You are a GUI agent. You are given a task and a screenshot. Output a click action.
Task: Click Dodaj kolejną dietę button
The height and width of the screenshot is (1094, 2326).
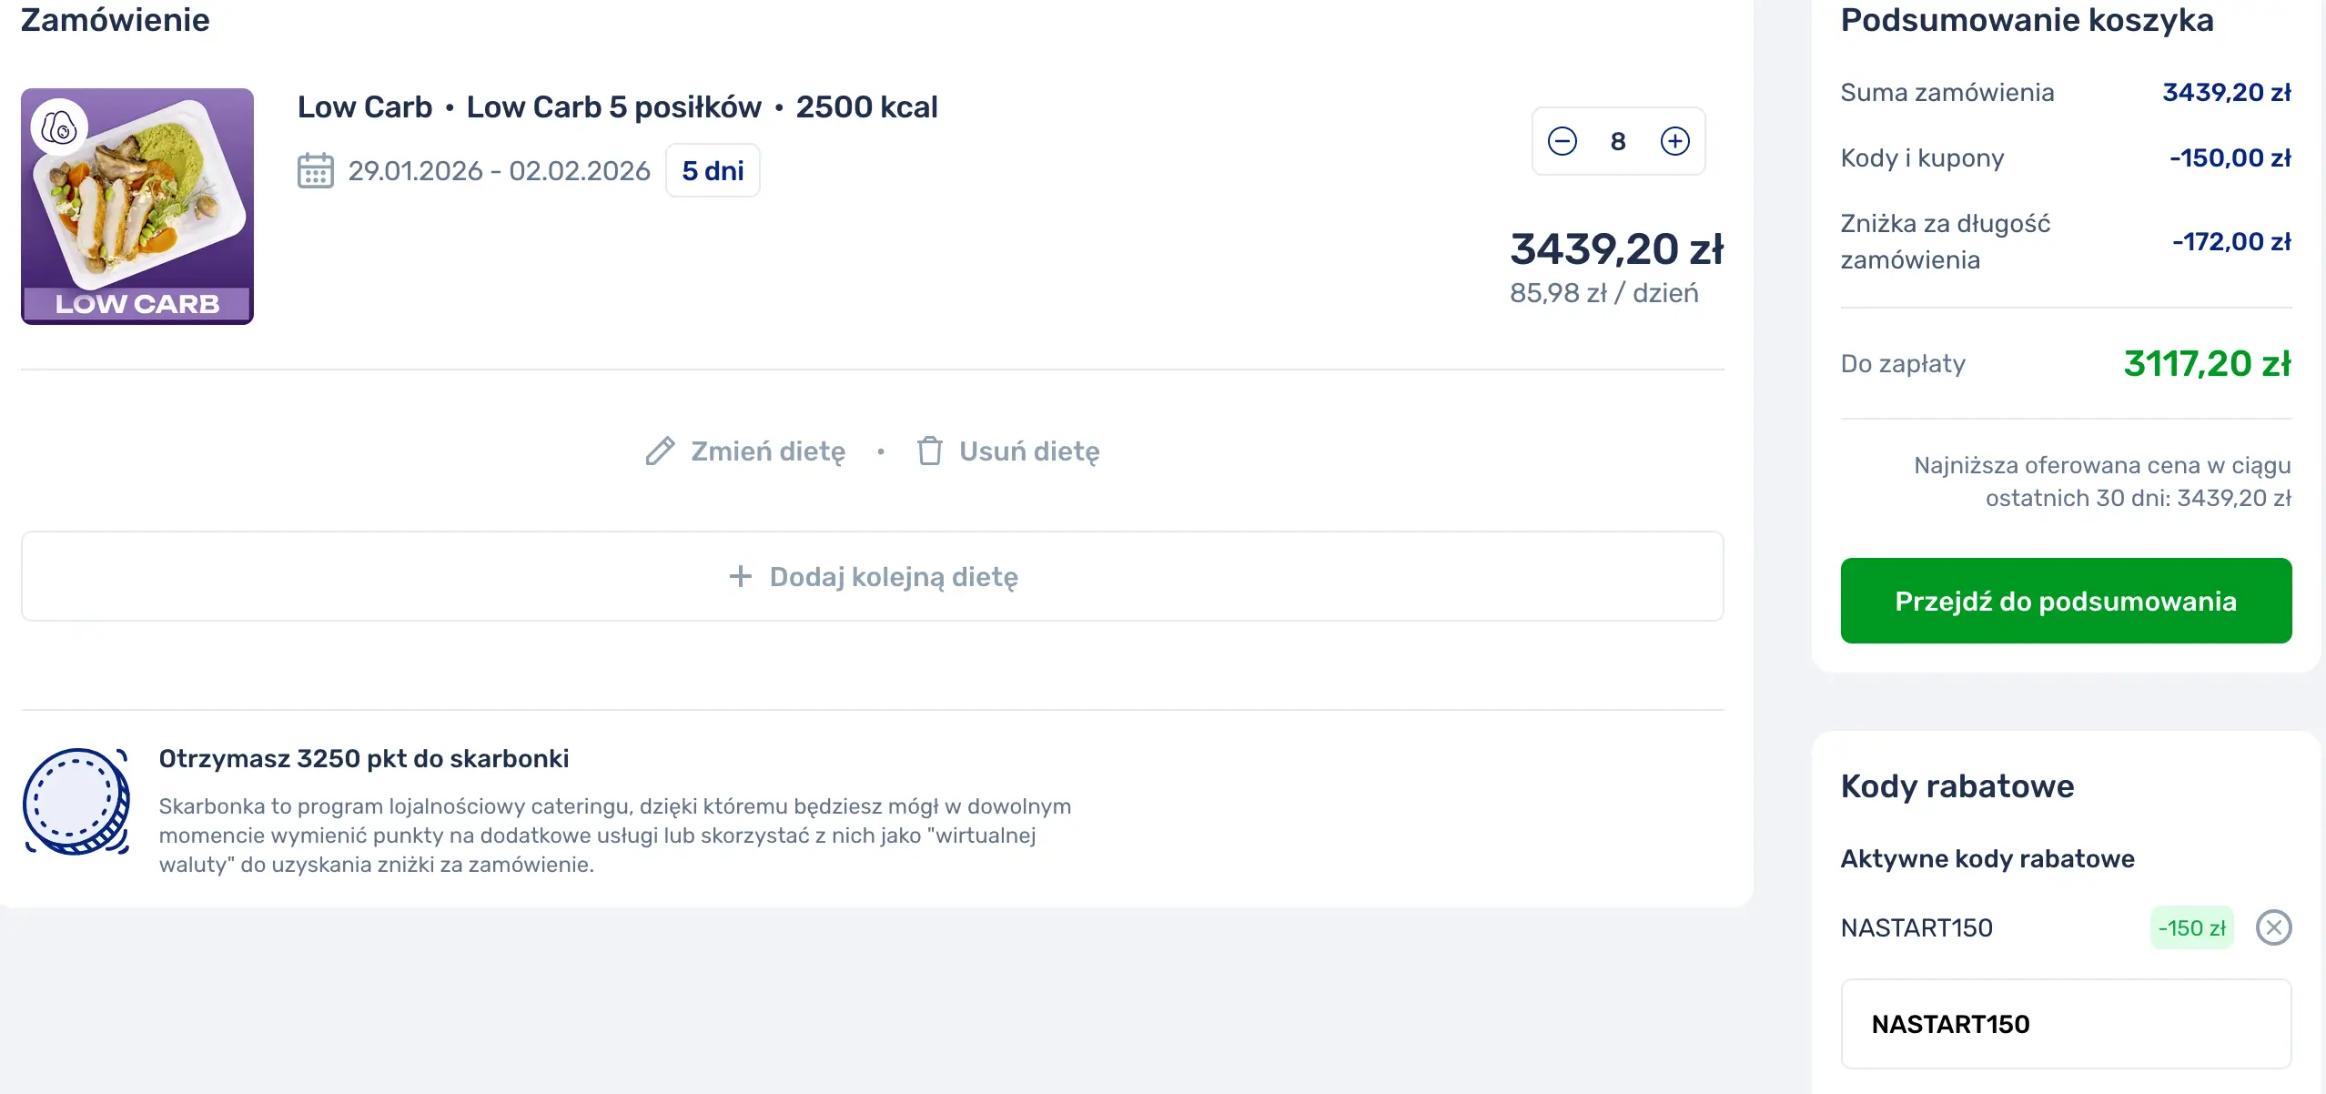[872, 576]
